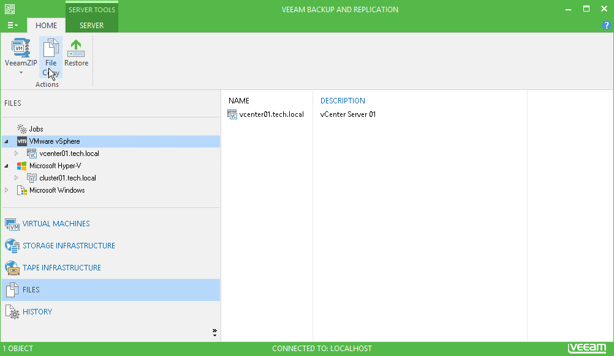
Task: Click the Veeam logo in status bar
Action: (x=587, y=348)
